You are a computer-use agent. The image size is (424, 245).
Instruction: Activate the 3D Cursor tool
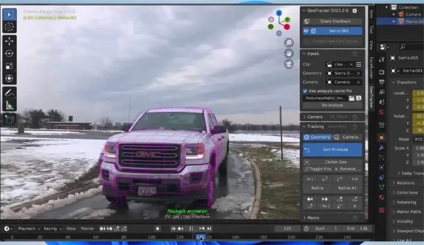(x=9, y=27)
